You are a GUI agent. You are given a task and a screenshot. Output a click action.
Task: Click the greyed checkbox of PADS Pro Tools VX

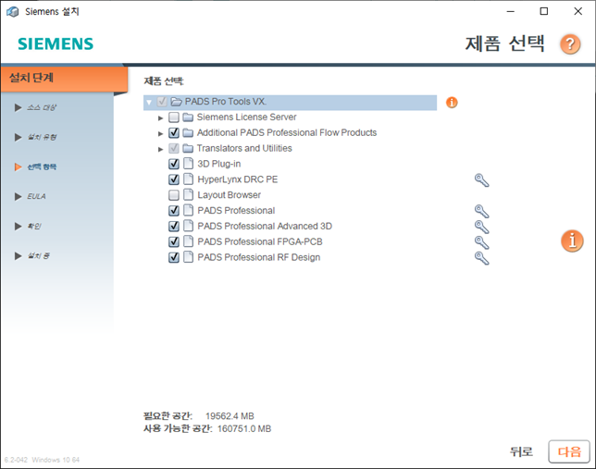click(x=162, y=102)
